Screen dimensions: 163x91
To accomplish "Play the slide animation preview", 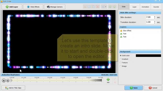I will [4, 80].
